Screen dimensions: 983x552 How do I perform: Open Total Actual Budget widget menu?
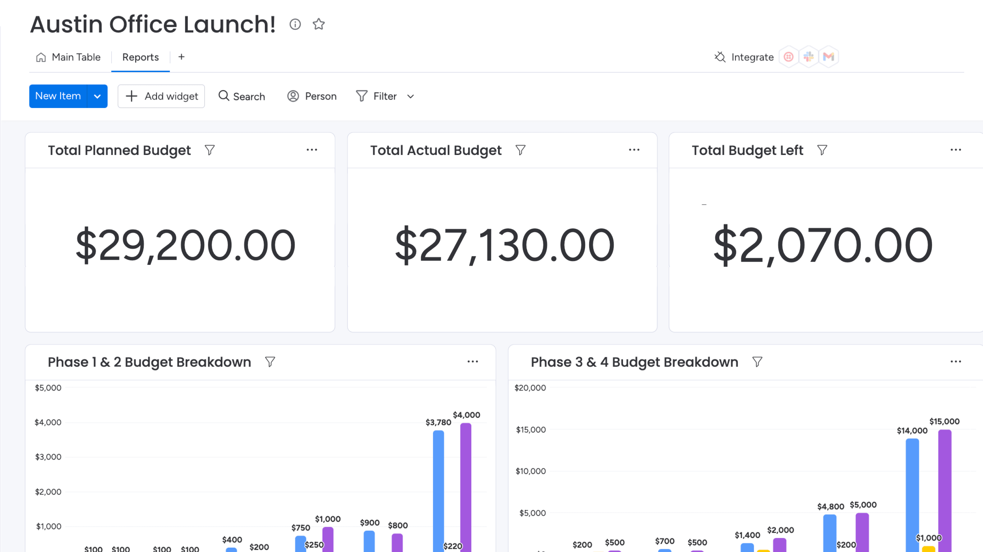[634, 150]
